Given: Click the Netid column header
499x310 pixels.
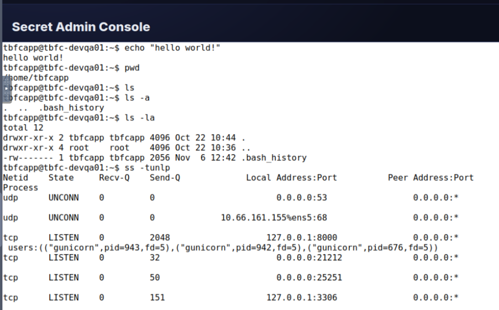Looking at the screenshot, I should tap(16, 178).
